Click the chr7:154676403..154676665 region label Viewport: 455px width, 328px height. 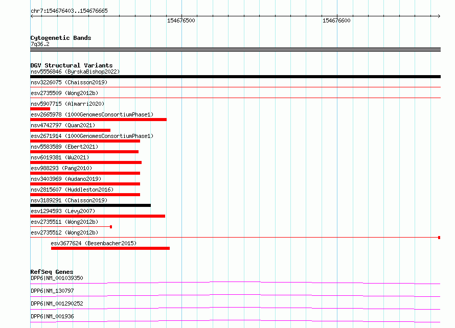pos(69,11)
